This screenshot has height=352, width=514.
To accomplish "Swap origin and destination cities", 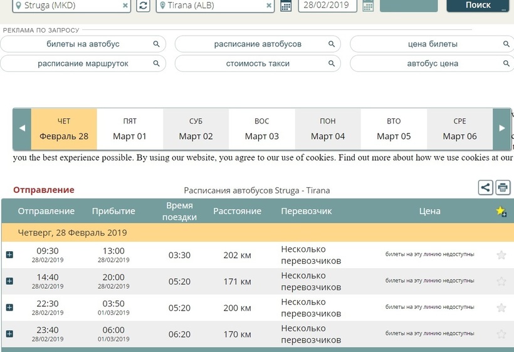I will click(144, 6).
